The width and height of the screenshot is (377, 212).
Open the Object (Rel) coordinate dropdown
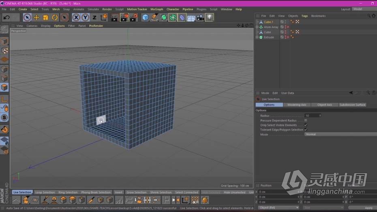pos(278,208)
